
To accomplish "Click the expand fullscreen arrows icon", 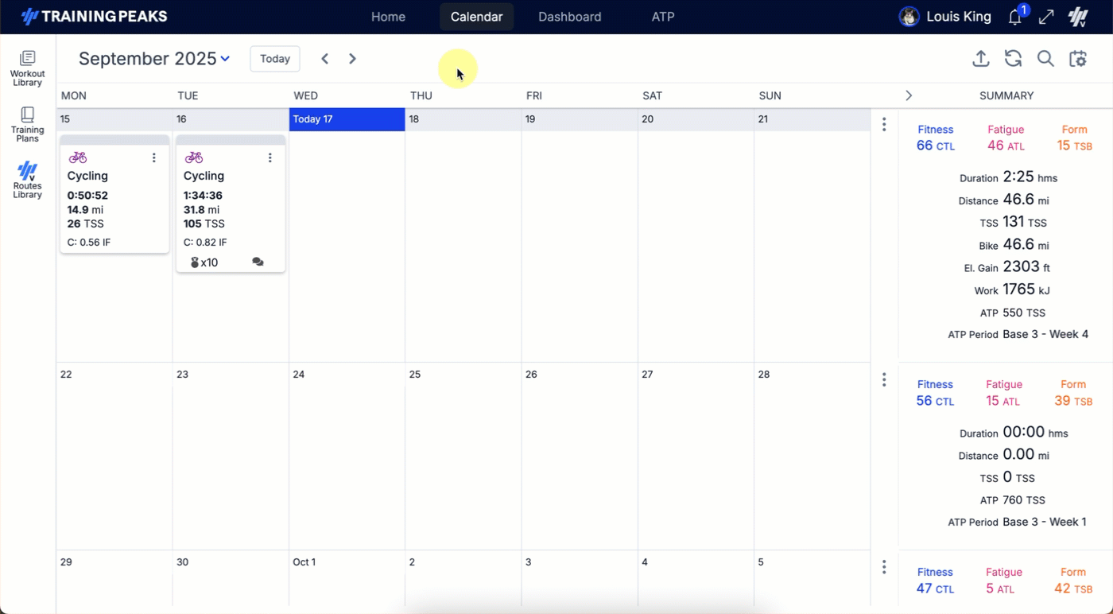I will pyautogui.click(x=1047, y=17).
